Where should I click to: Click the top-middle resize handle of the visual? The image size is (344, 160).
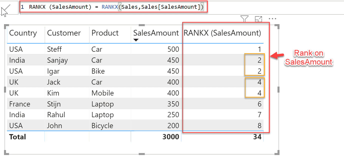tap(141, 25)
